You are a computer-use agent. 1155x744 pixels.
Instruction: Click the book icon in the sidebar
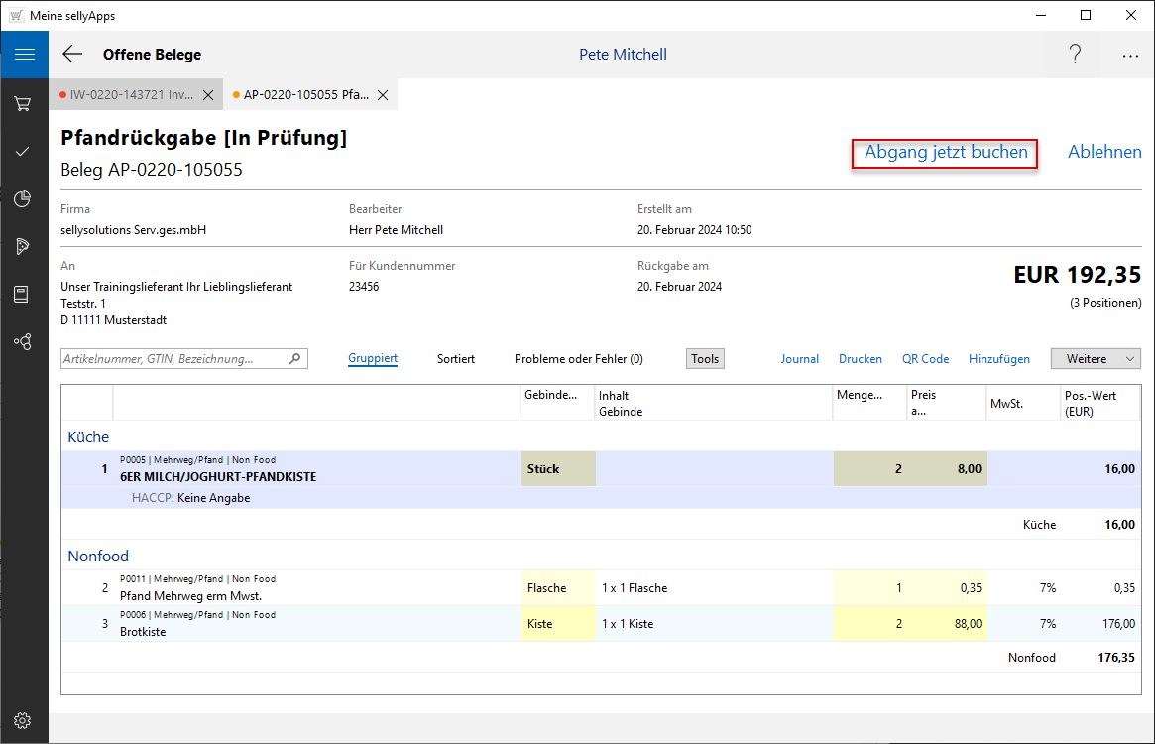23,294
